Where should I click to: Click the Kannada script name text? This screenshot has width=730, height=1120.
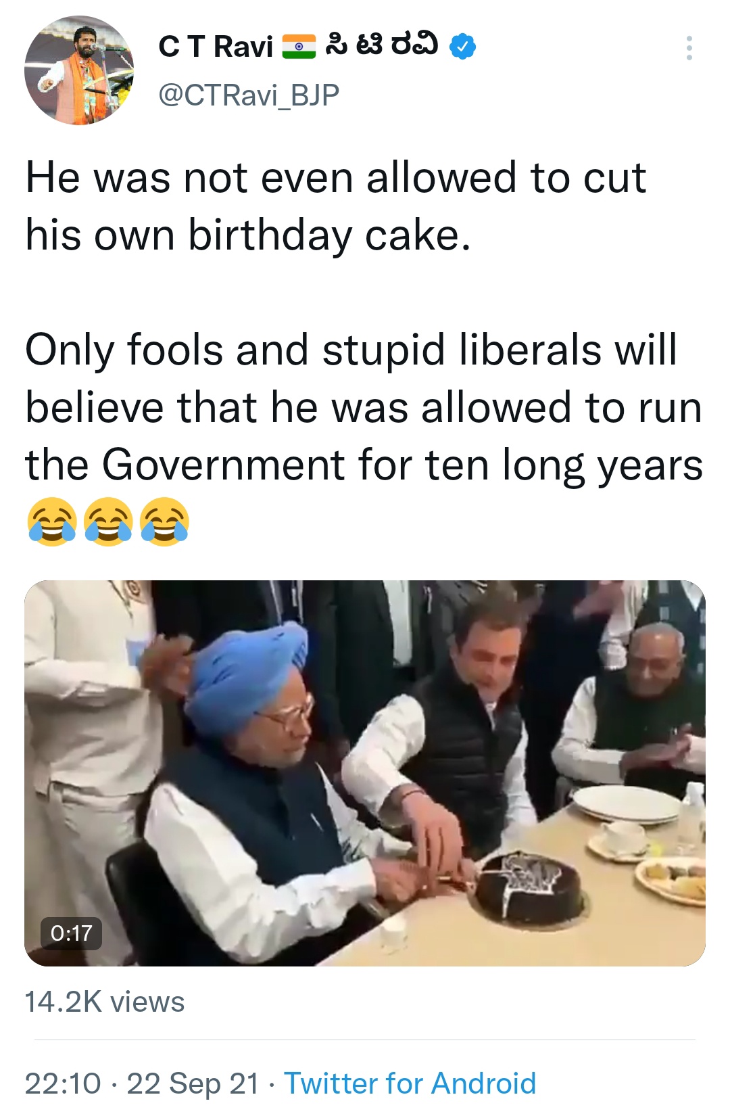[x=381, y=45]
